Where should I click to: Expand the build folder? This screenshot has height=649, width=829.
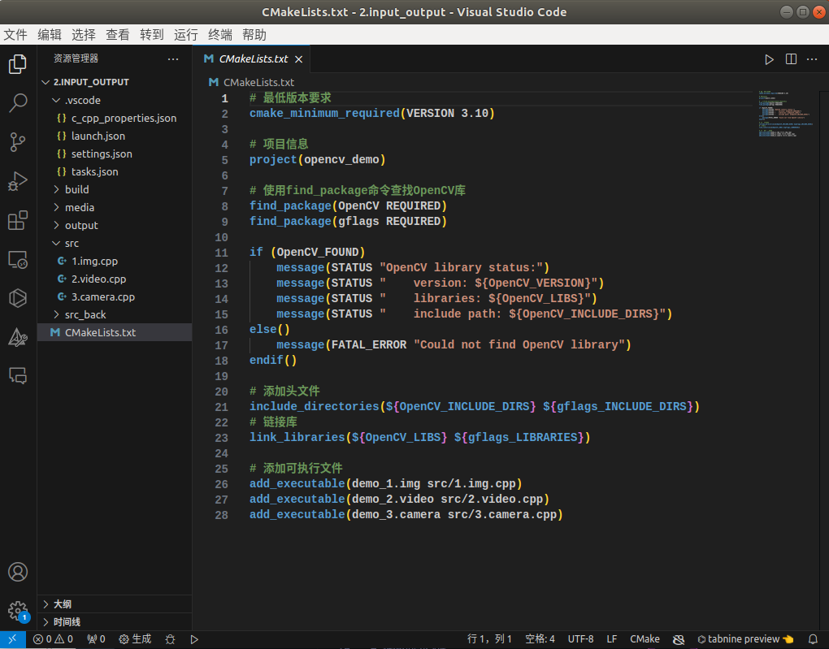[76, 189]
